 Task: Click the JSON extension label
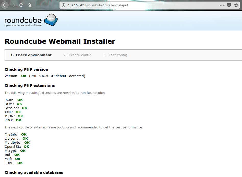pyautogui.click(x=10, y=116)
